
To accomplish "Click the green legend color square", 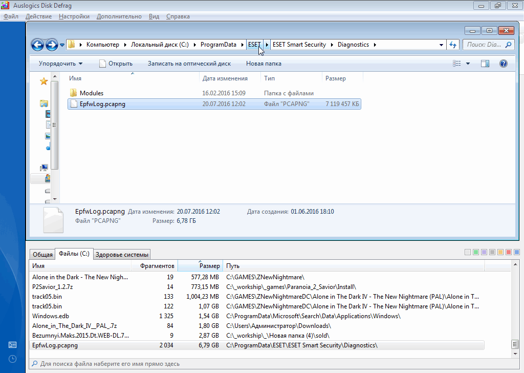I will (x=476, y=252).
